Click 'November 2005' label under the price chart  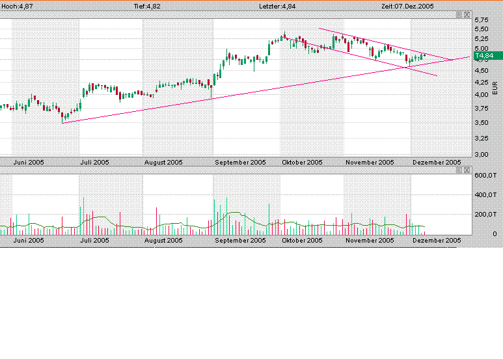[x=370, y=162]
